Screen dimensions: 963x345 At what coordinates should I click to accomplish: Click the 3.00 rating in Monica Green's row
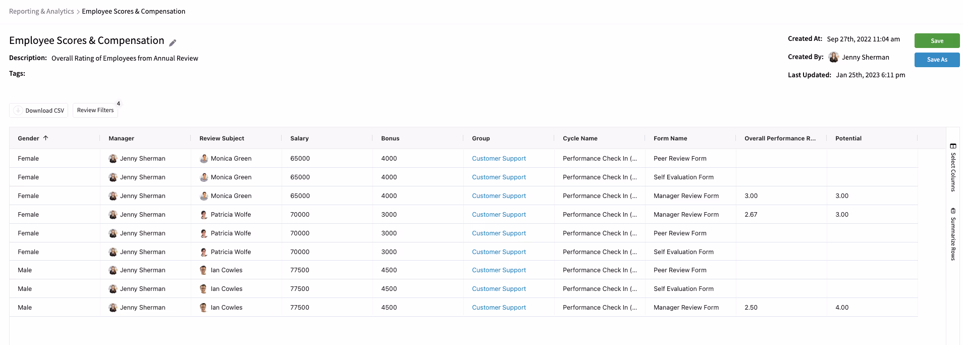coord(751,196)
